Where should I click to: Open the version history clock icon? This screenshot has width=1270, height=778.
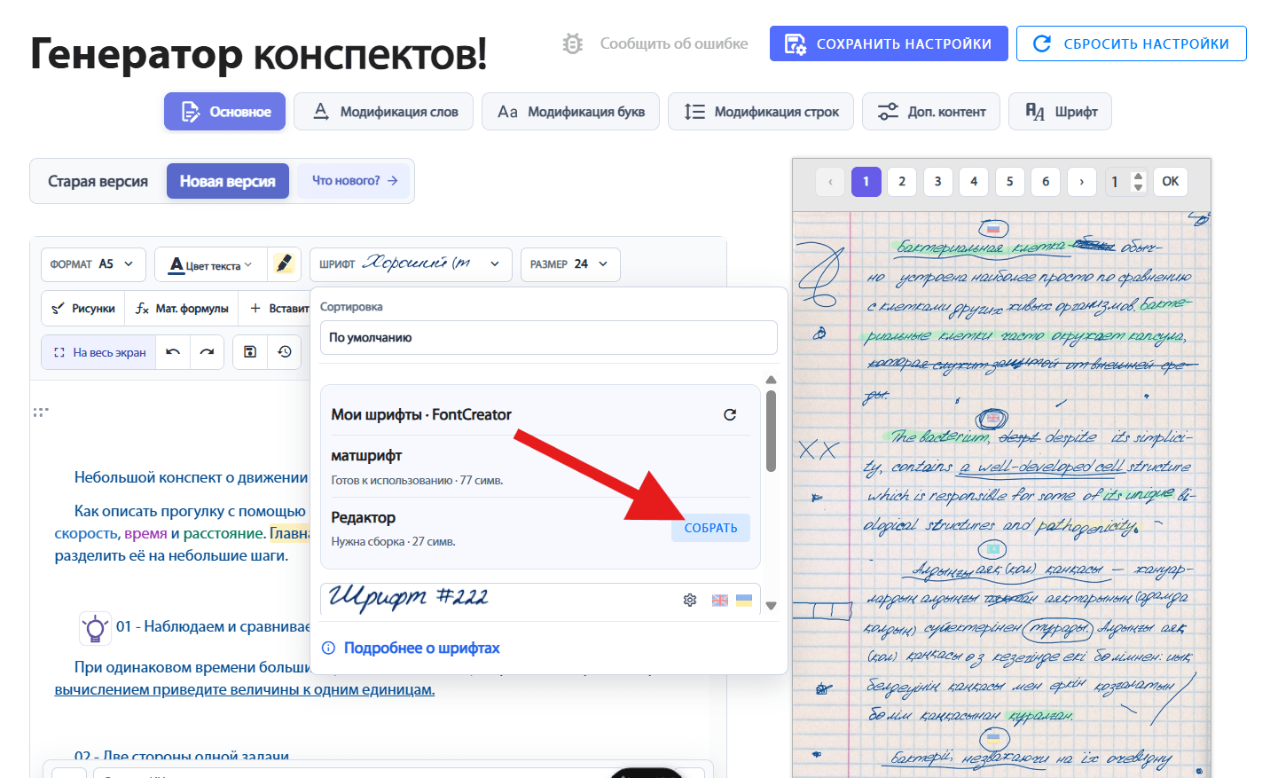pyautogui.click(x=284, y=352)
